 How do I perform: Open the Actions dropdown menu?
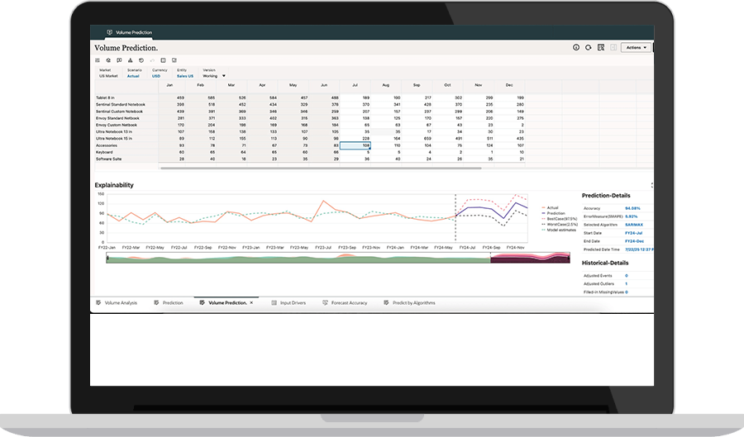[635, 48]
